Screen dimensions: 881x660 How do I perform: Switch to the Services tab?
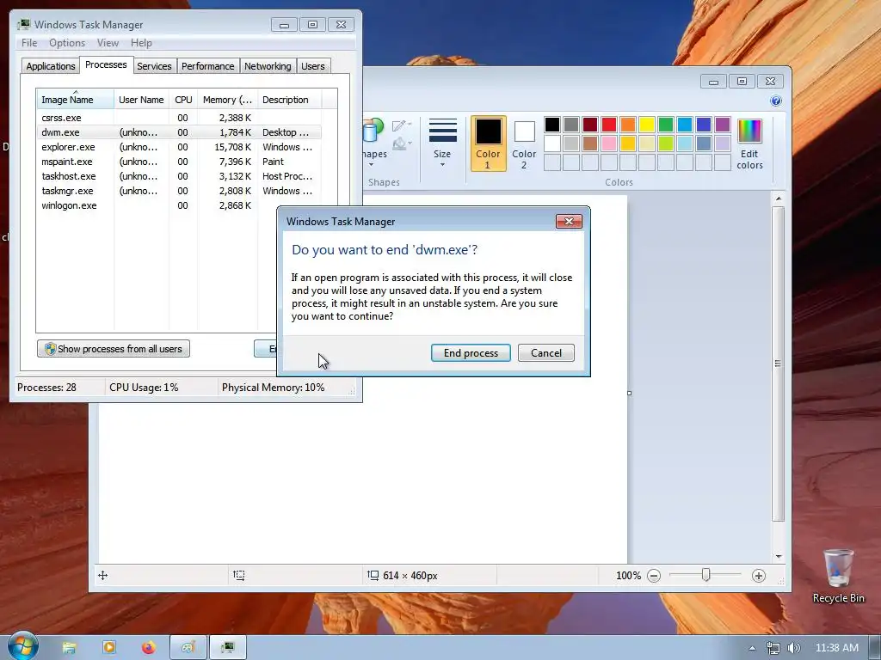click(154, 66)
